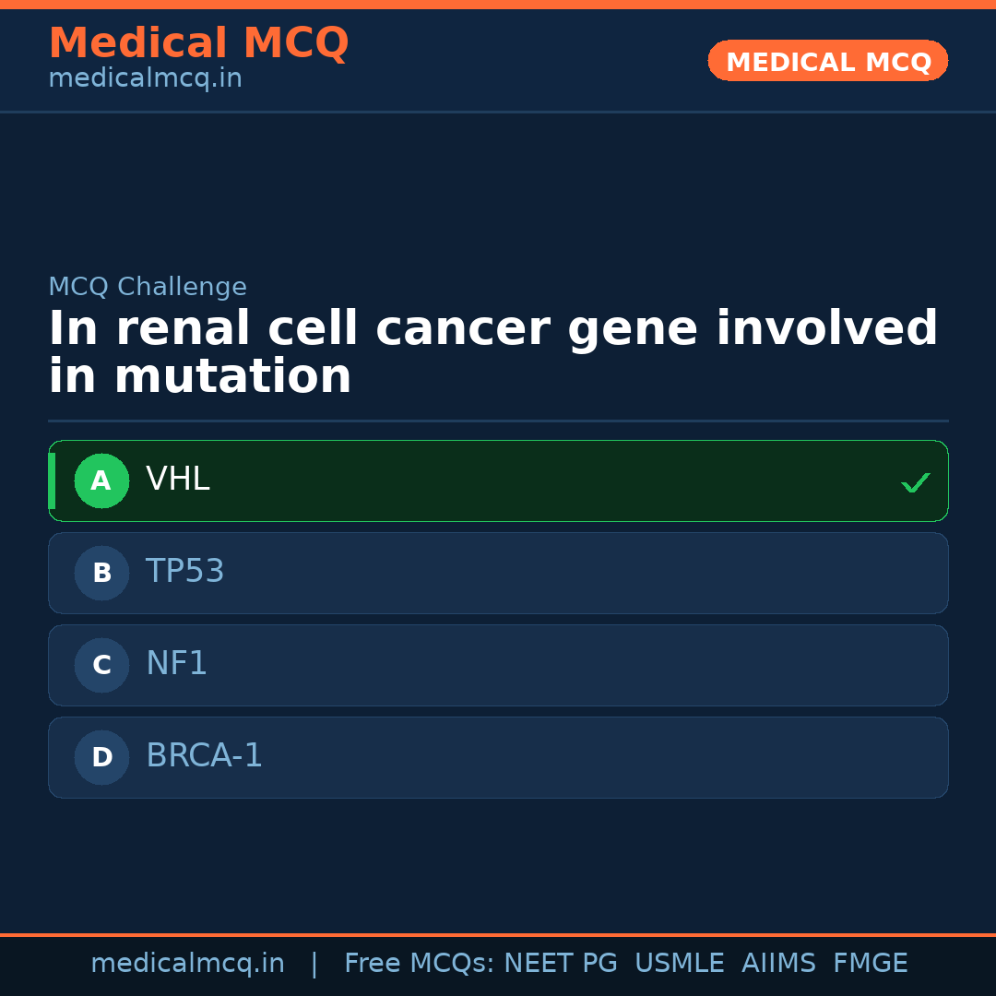Click the D letter circle icon
This screenshot has width=996, height=996.
[x=101, y=757]
